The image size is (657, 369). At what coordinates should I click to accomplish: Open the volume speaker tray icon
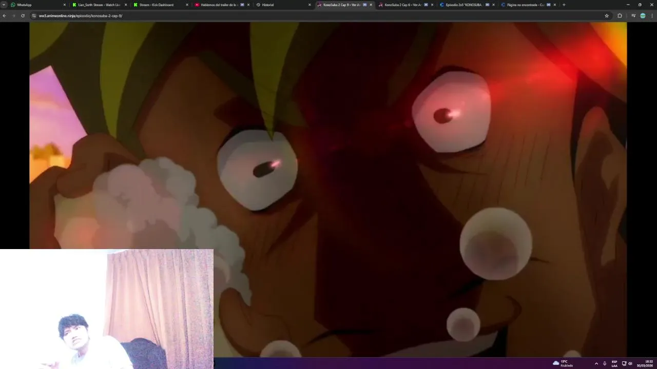pos(630,363)
